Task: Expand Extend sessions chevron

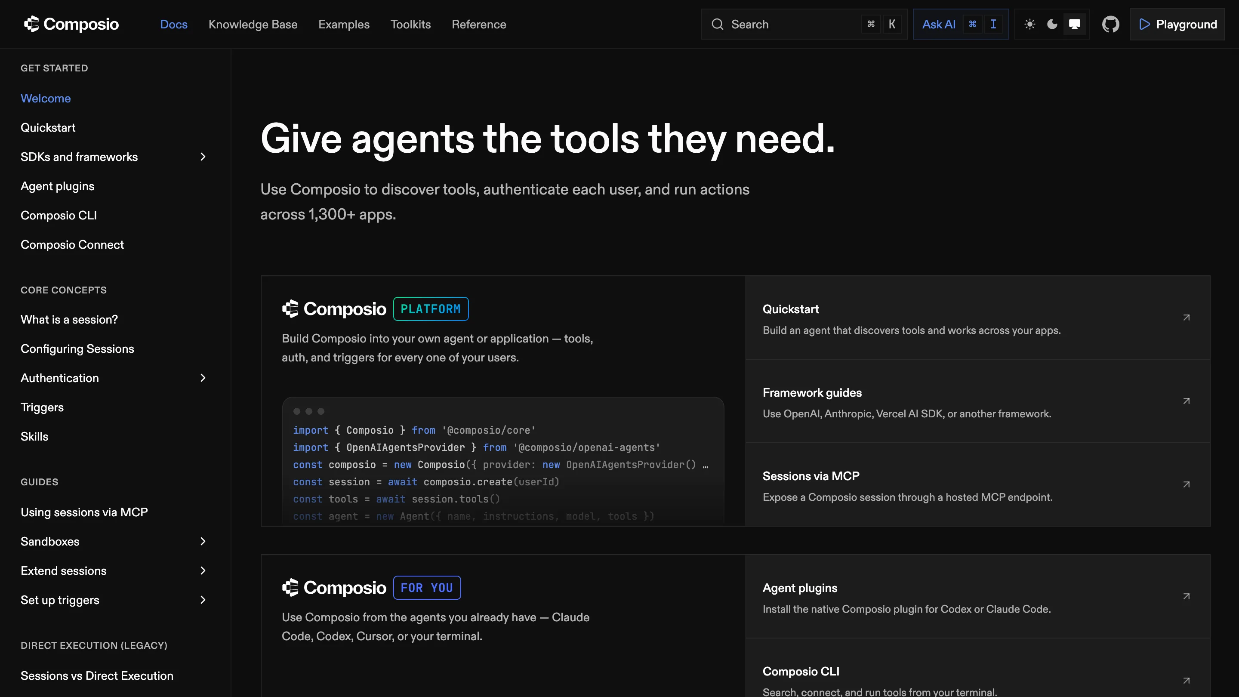Action: [203, 571]
